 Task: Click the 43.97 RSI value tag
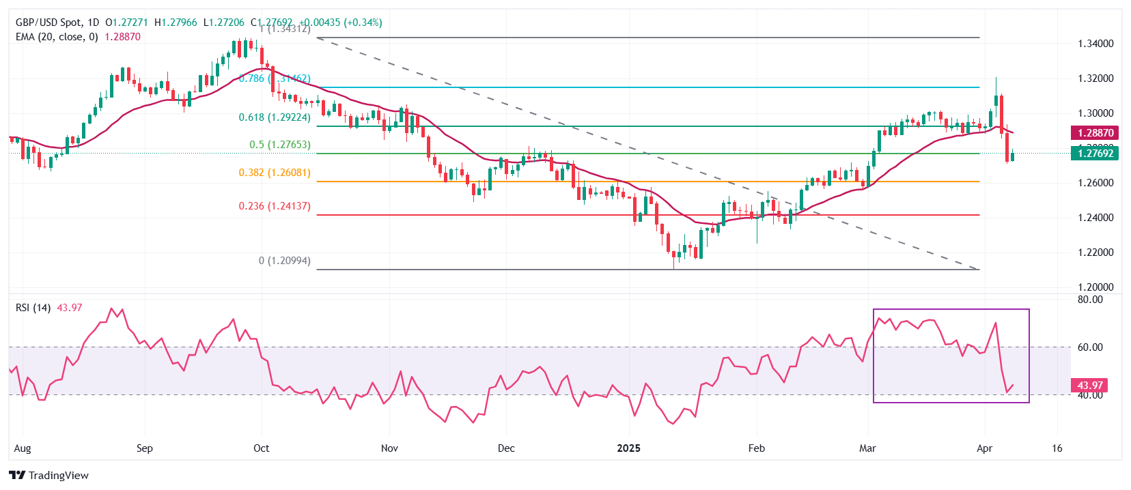click(x=1089, y=386)
